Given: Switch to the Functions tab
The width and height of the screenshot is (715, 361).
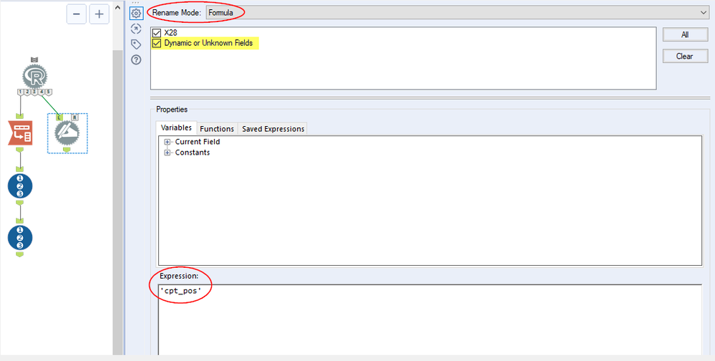Looking at the screenshot, I should [217, 129].
